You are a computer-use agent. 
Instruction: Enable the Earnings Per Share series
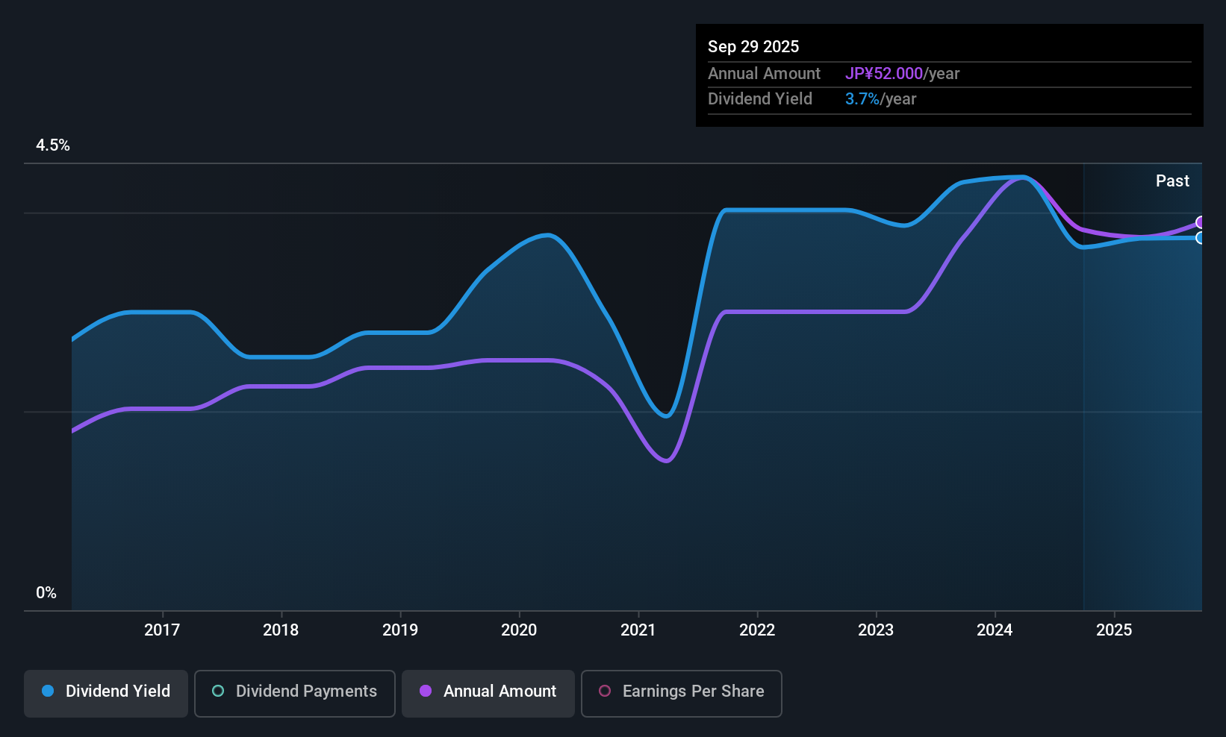coord(682,694)
